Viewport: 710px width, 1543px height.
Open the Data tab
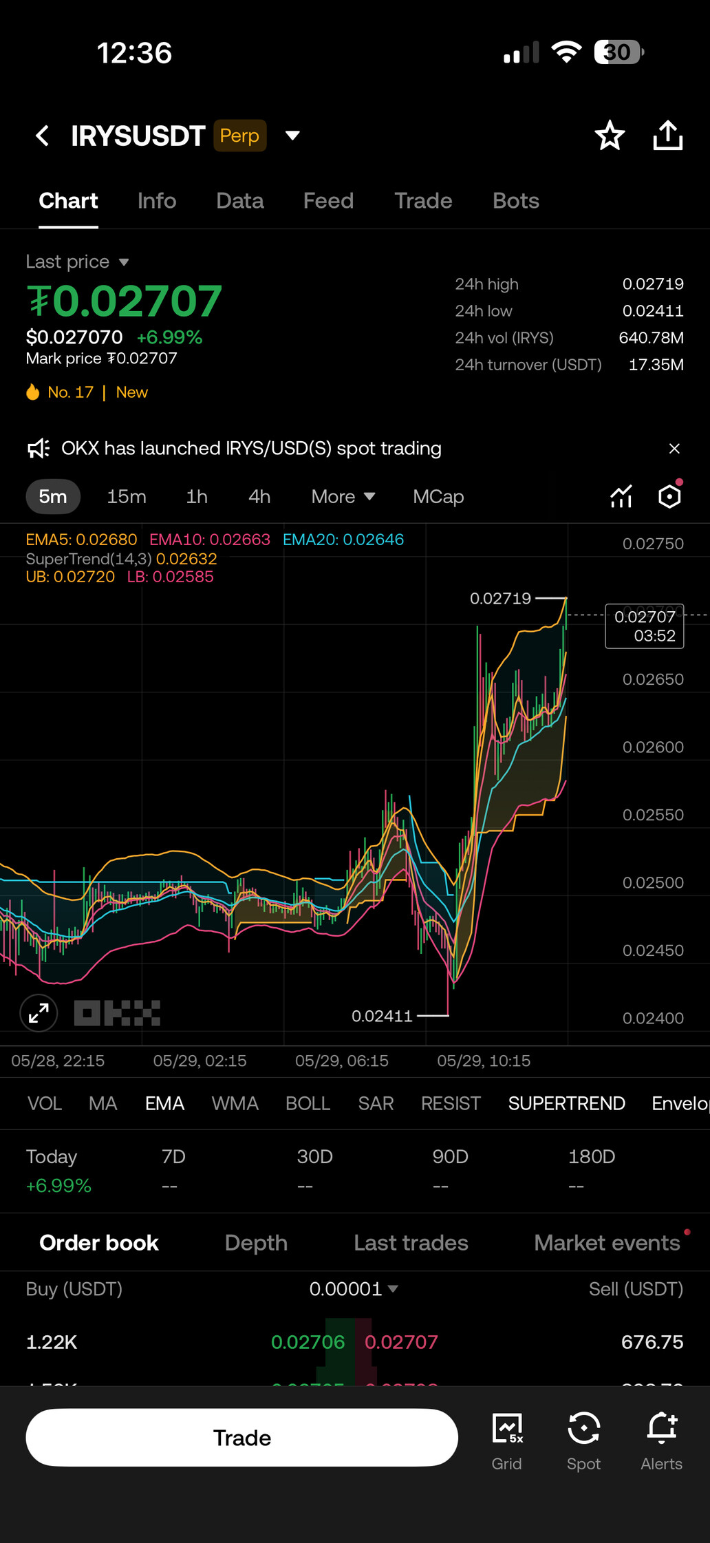tap(240, 201)
